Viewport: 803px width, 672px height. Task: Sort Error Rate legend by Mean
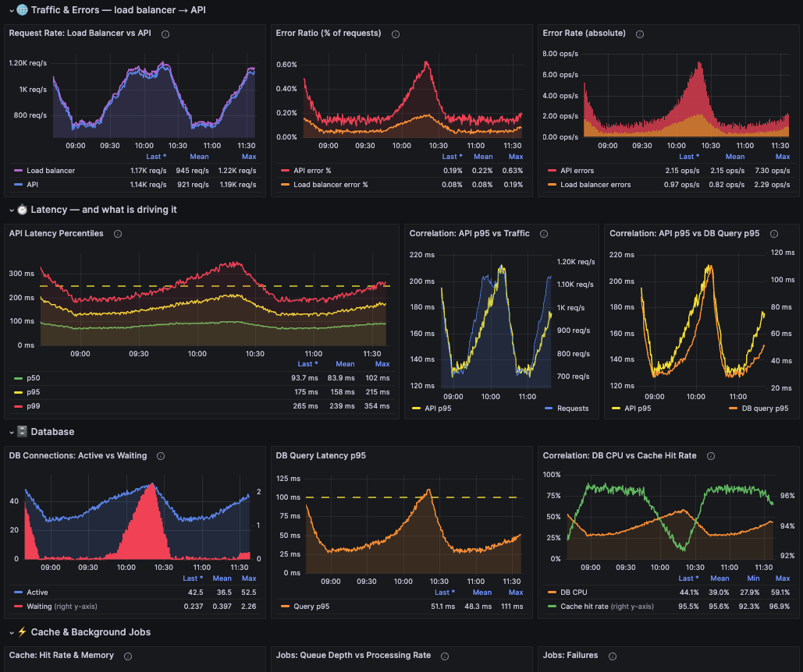735,157
